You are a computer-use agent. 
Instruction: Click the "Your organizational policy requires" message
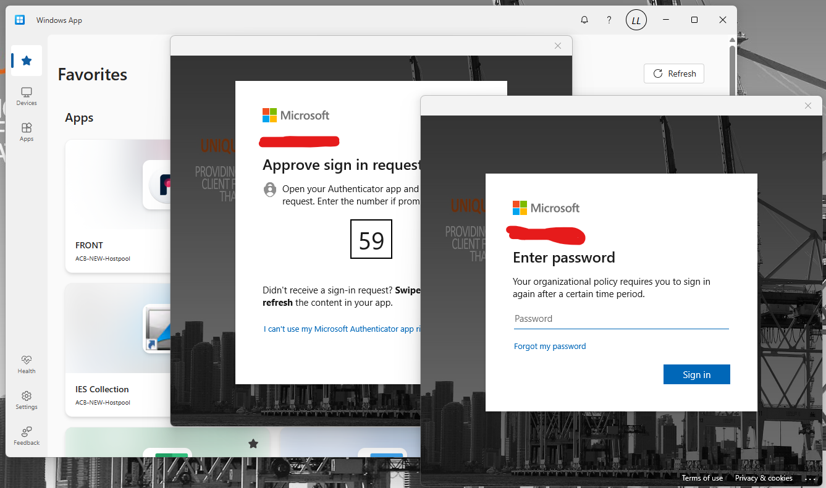click(x=612, y=288)
